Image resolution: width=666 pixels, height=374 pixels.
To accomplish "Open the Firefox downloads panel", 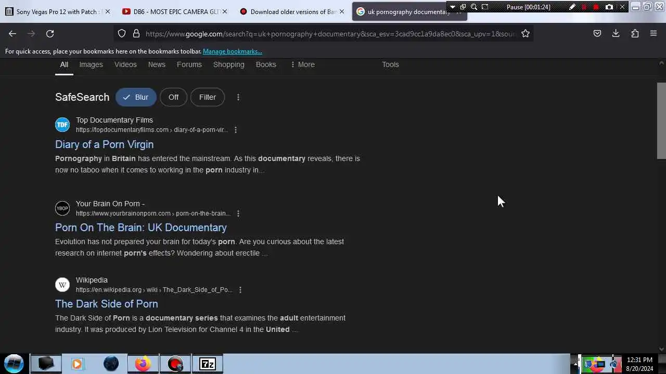I will (x=616, y=33).
